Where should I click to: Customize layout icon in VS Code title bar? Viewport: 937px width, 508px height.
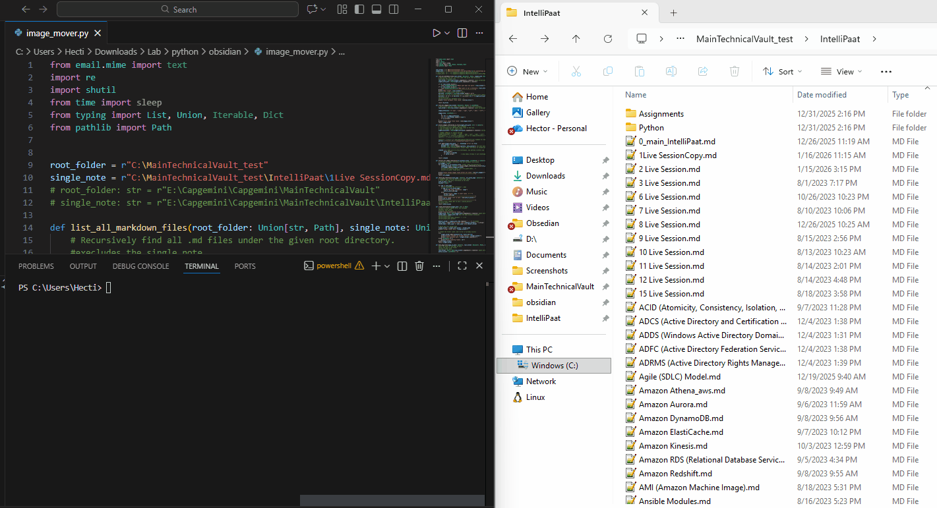[x=342, y=9]
